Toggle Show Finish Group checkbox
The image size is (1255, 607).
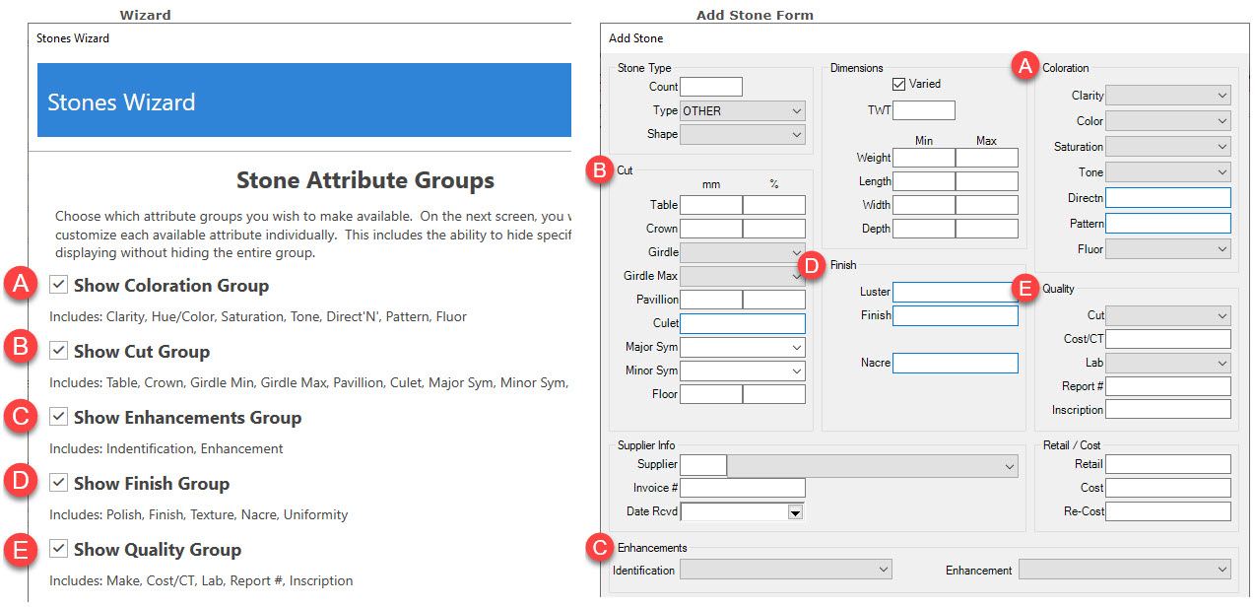tap(59, 483)
